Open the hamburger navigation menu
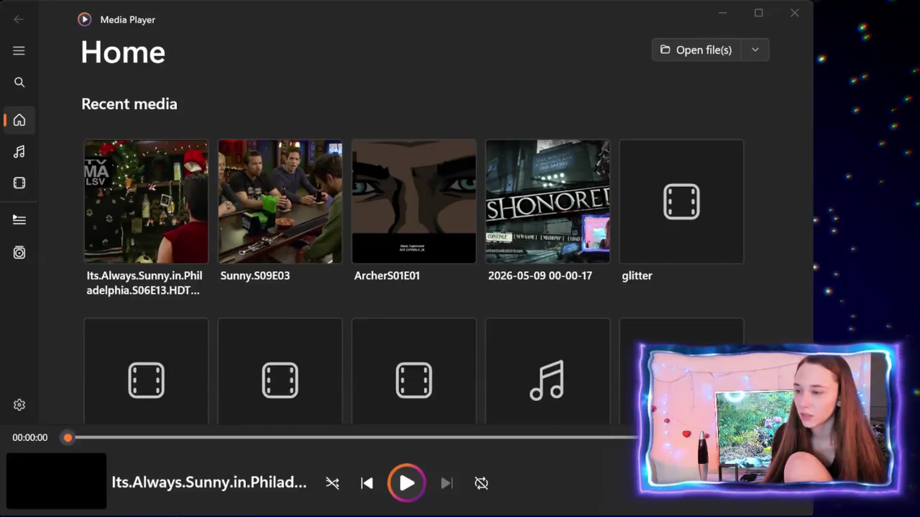 [19, 50]
